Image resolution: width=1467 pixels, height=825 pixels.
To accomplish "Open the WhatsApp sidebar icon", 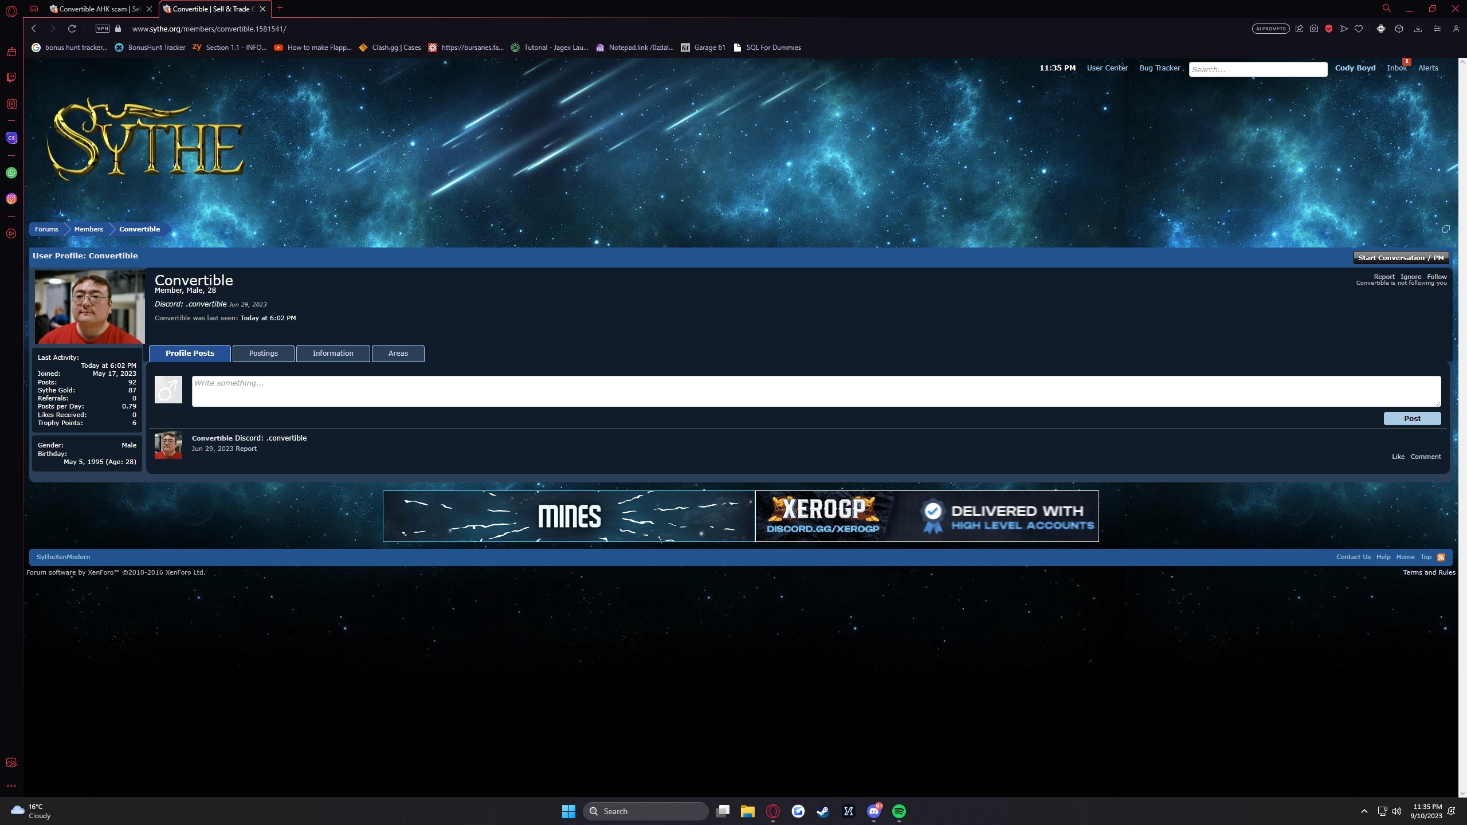I will (11, 173).
